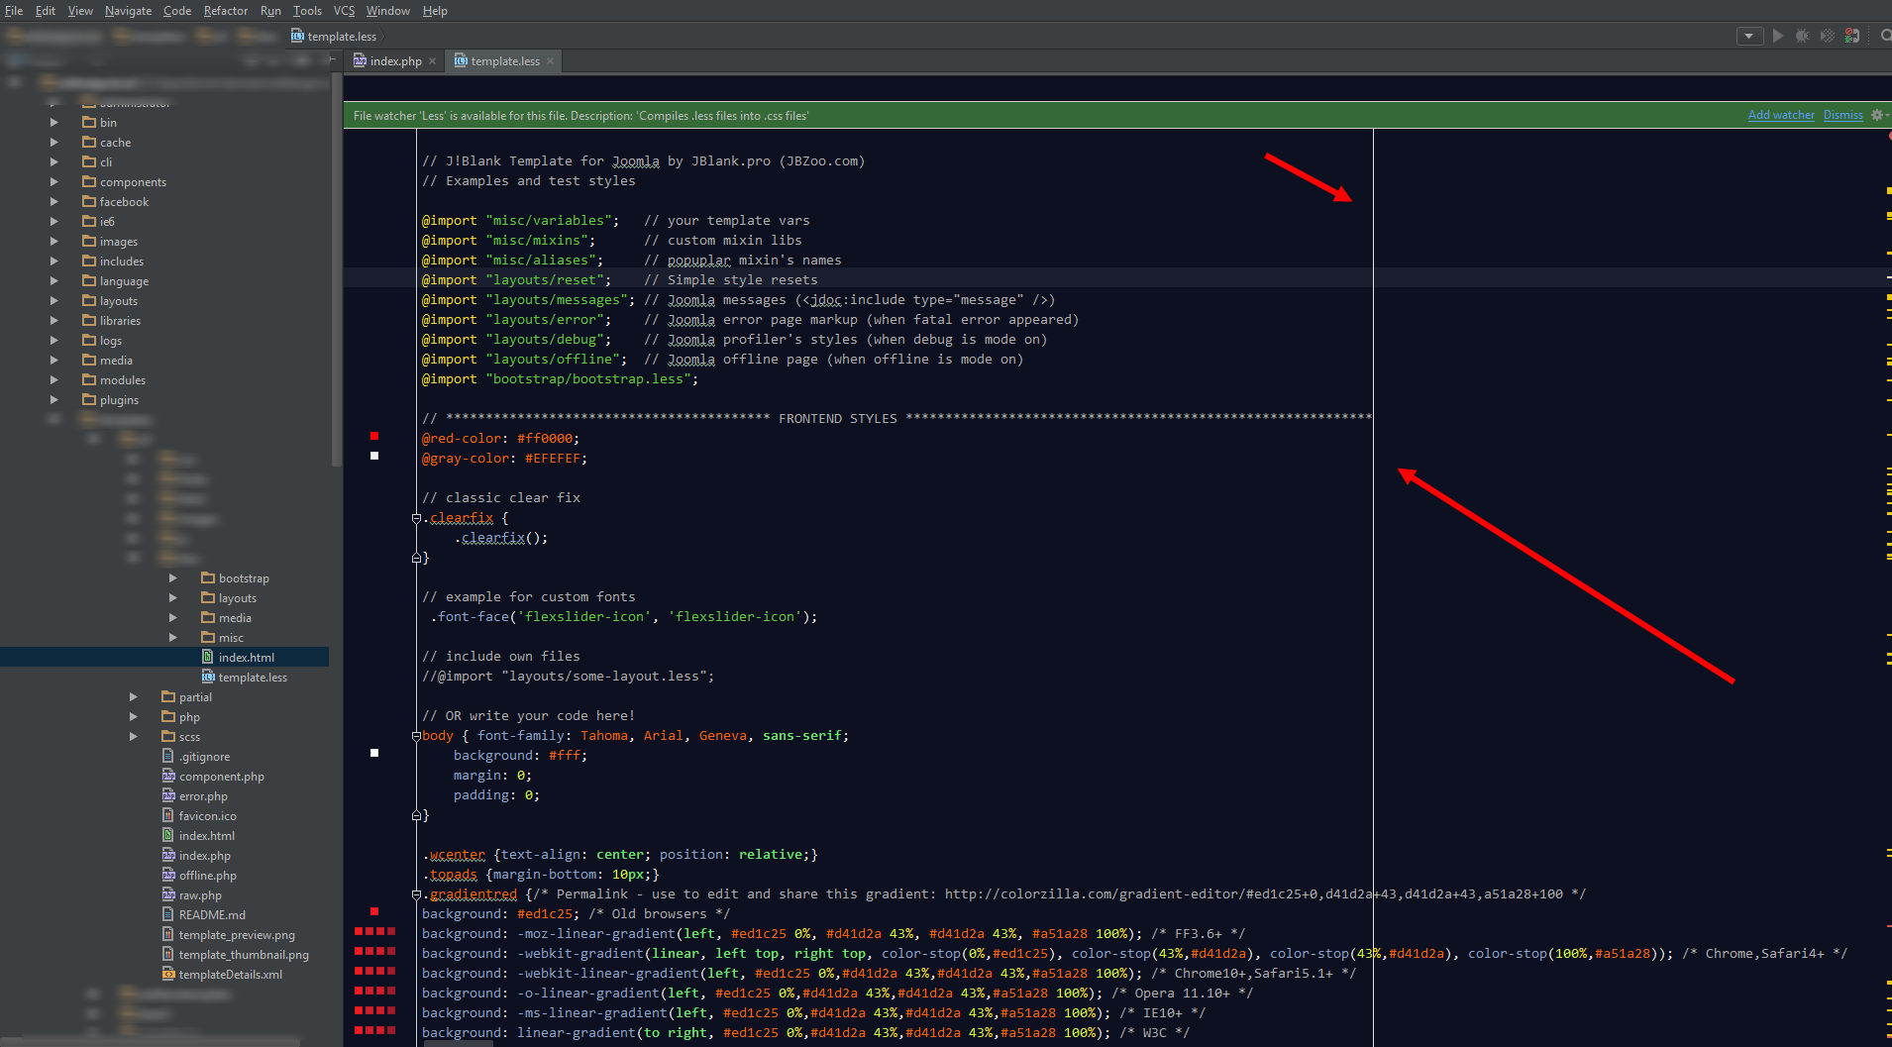The height and width of the screenshot is (1047, 1892).
Task: Open the run configuration dropdown
Action: (1749, 36)
